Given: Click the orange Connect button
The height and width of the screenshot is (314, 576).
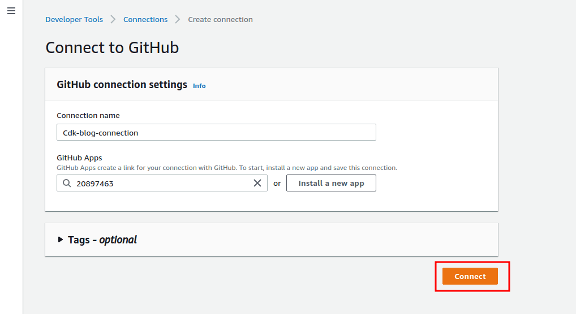Looking at the screenshot, I should [x=470, y=276].
